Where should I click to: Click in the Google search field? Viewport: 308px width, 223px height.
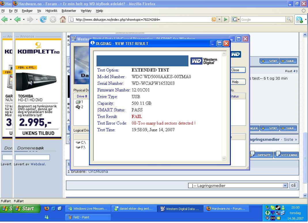click(263, 19)
